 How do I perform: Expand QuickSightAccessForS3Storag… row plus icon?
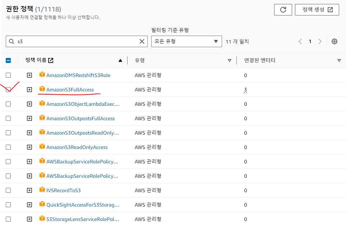pos(29,205)
